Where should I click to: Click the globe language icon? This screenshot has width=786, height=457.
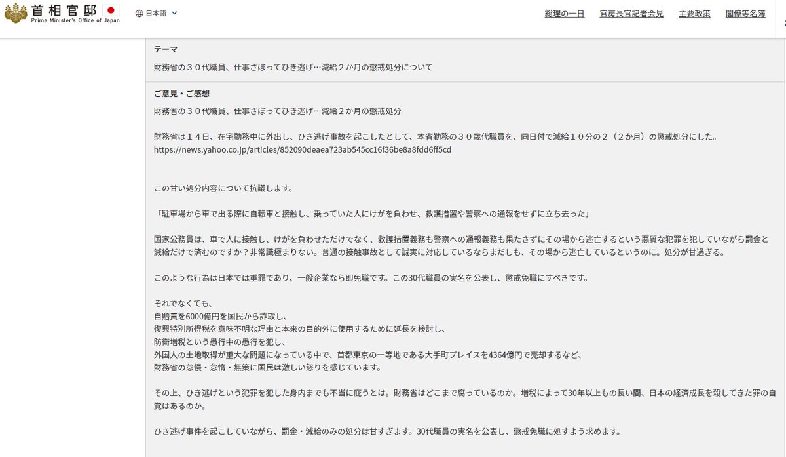[x=140, y=13]
